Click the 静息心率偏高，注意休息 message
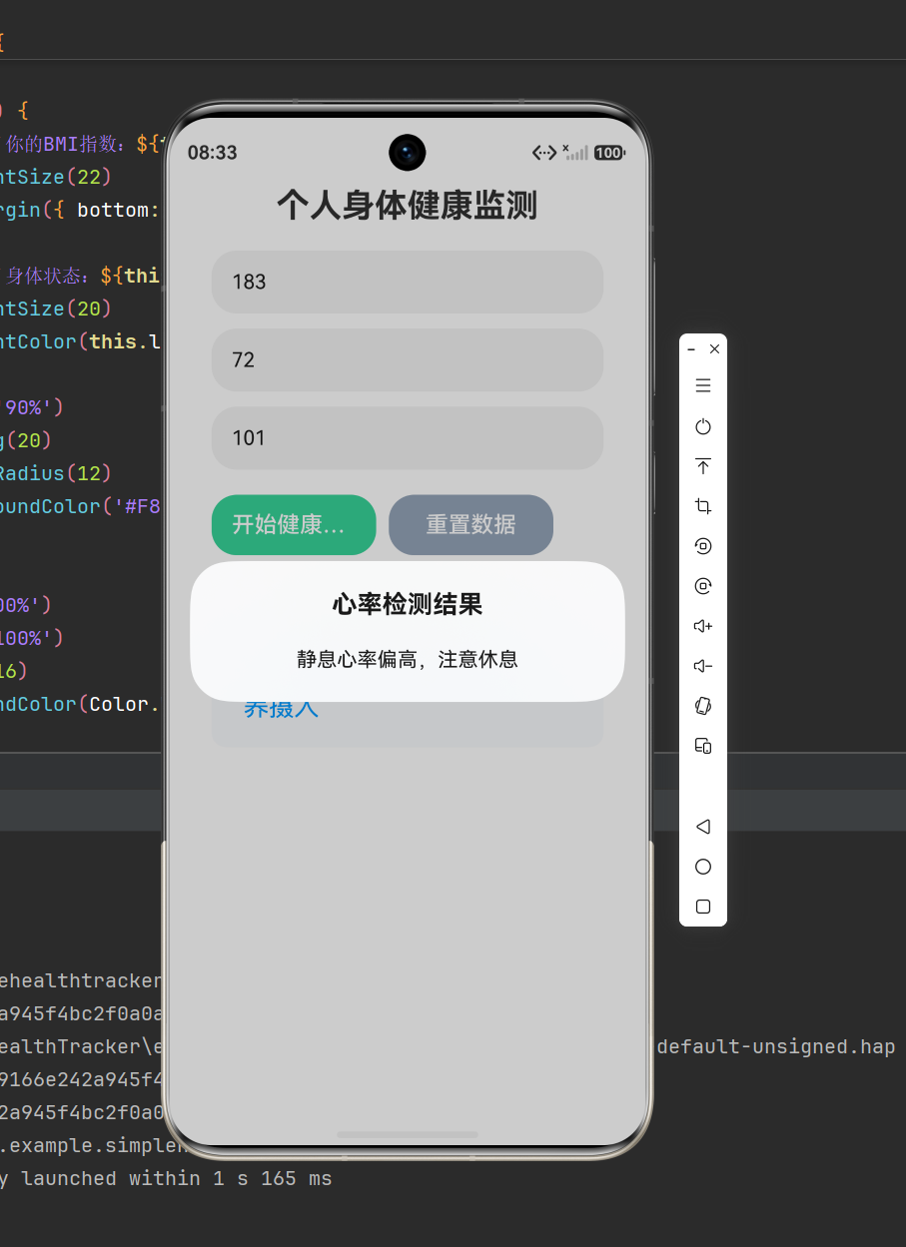Viewport: 906px width, 1247px height. pos(408,660)
